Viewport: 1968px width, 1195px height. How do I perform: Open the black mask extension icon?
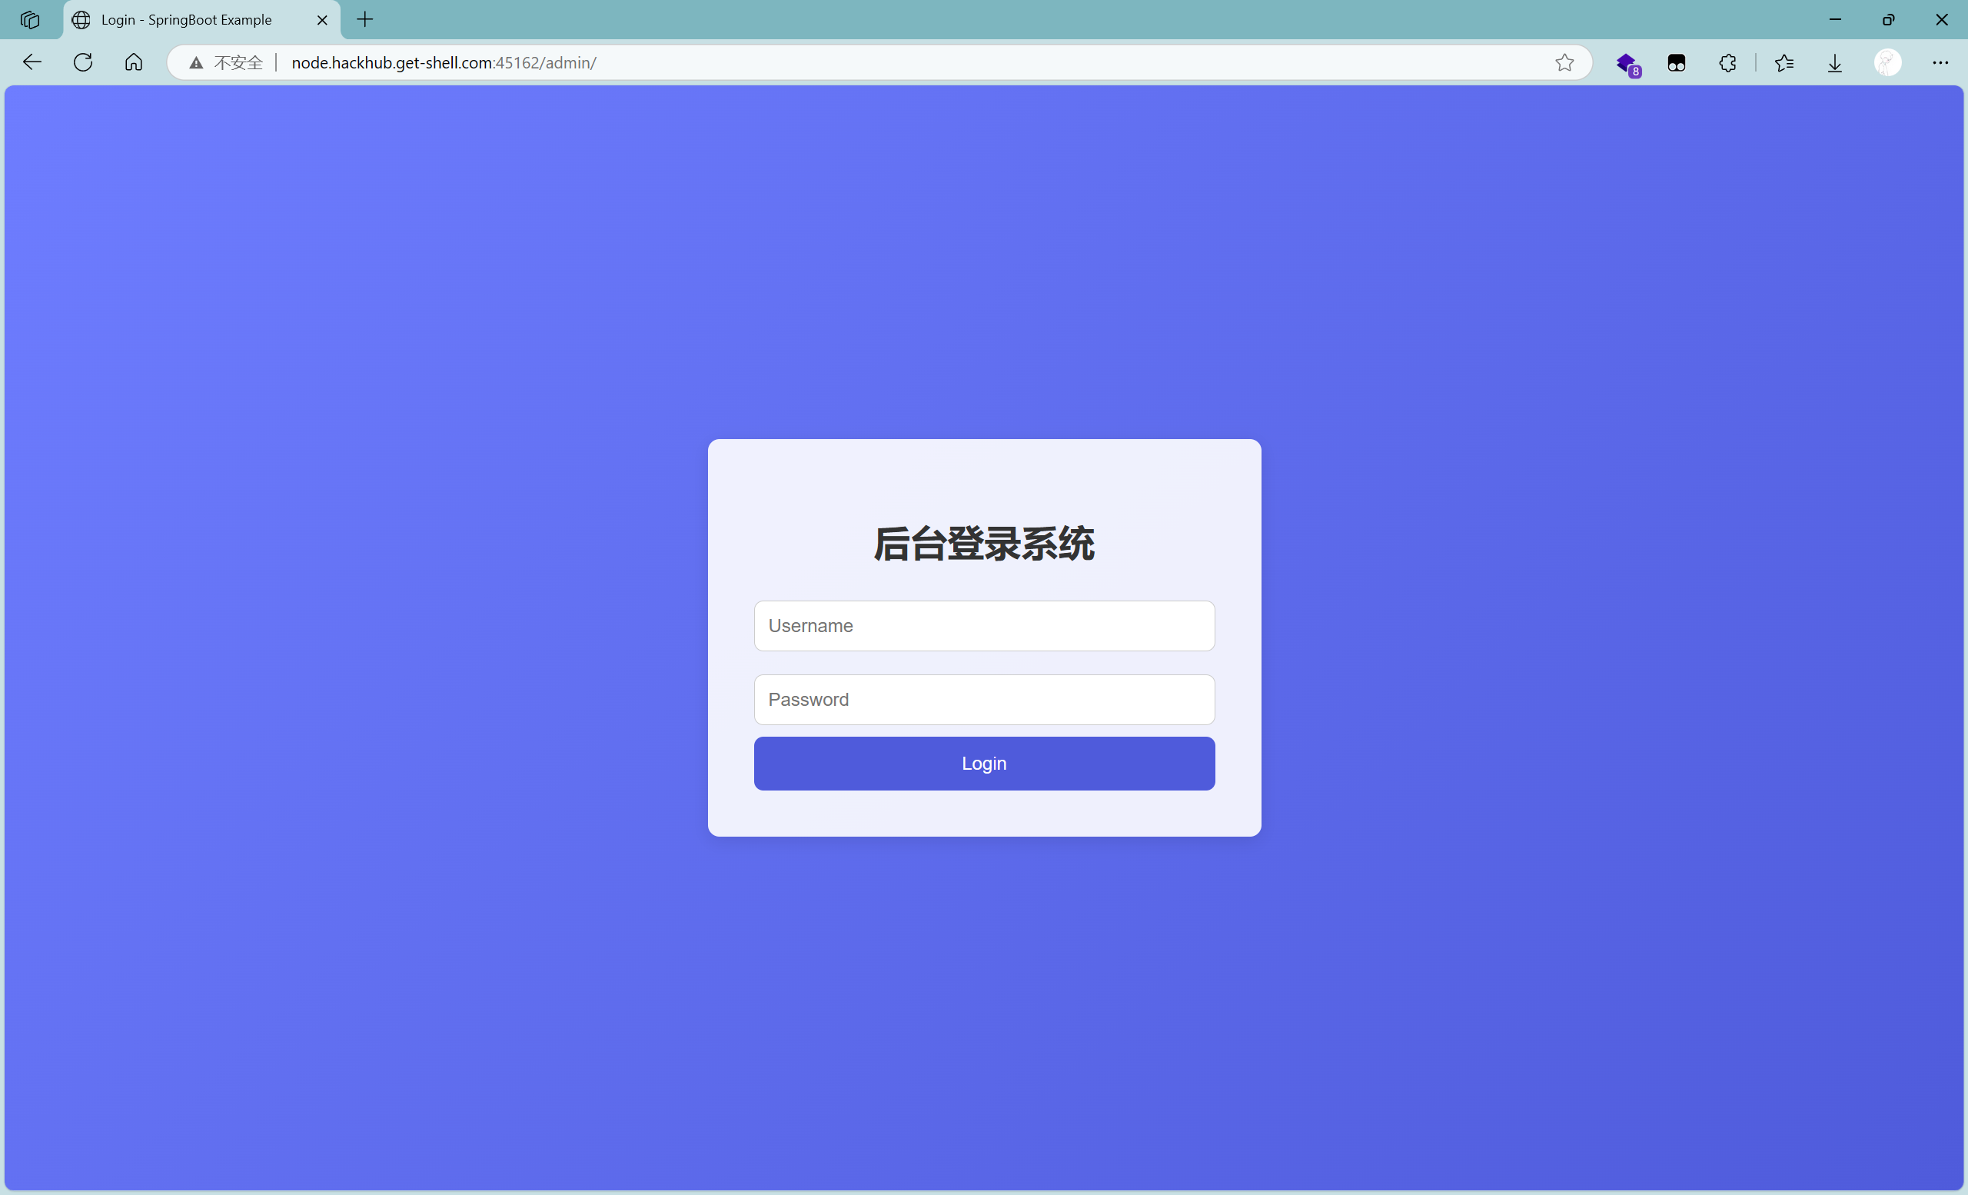[1677, 63]
